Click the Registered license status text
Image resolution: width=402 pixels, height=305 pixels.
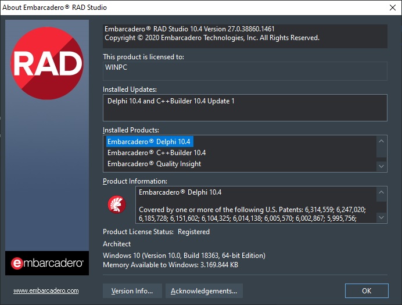coord(194,232)
